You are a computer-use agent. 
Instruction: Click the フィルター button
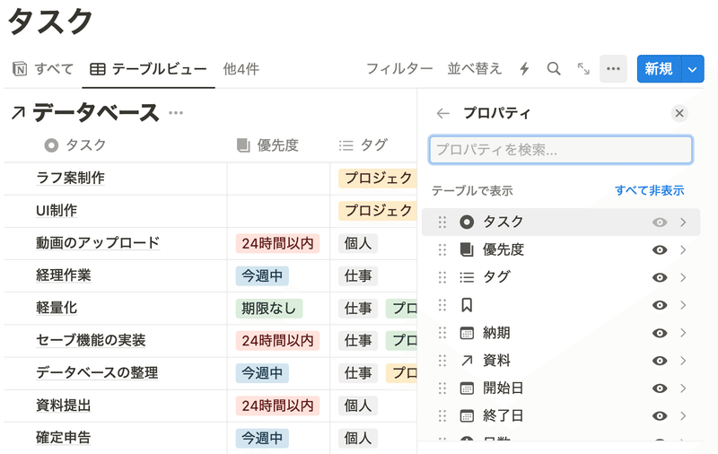399,69
